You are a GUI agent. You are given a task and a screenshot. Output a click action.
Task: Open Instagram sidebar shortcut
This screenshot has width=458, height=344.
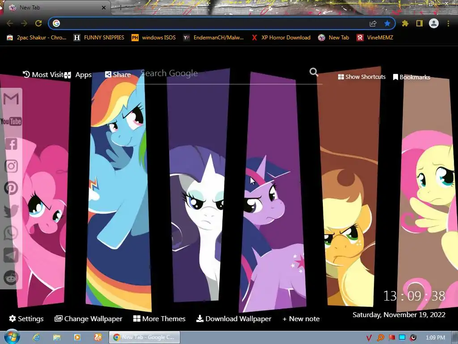click(x=11, y=166)
